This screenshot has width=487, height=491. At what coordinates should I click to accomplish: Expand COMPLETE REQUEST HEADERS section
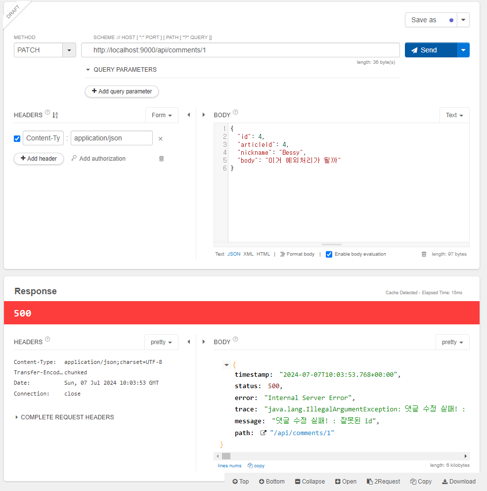64,417
